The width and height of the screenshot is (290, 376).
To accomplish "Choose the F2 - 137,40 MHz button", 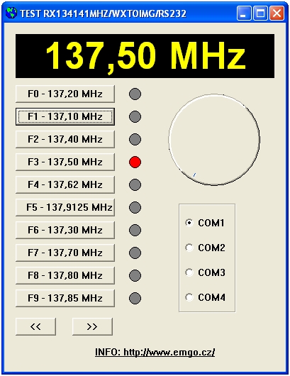I will [65, 139].
